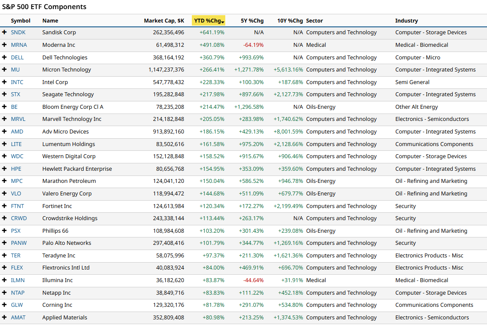Screen dimensions: 487x325
Task: Expand the HPE row plus icon
Action: pos(4,169)
